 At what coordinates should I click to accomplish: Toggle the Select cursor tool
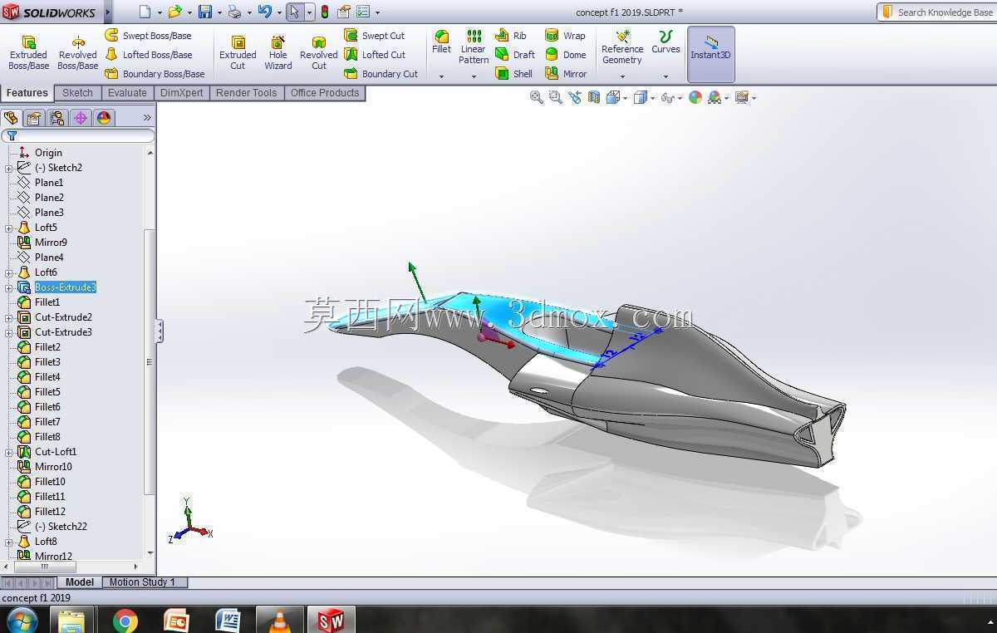click(294, 12)
